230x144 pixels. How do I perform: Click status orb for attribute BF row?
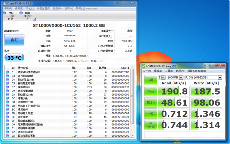pos(7,121)
